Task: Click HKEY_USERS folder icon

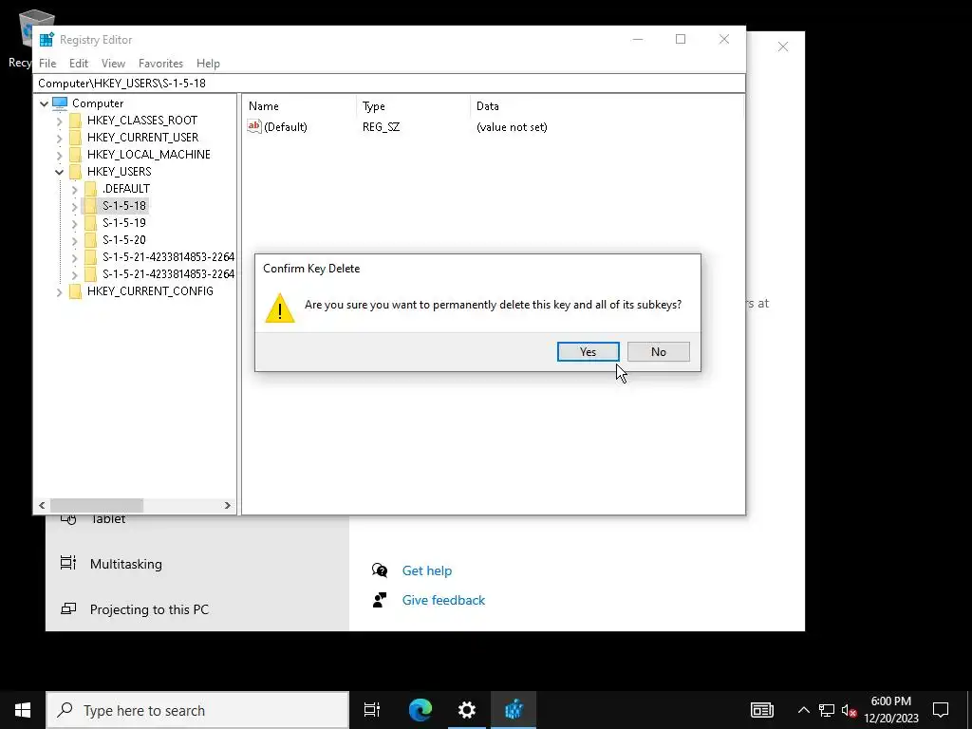Action: click(76, 171)
